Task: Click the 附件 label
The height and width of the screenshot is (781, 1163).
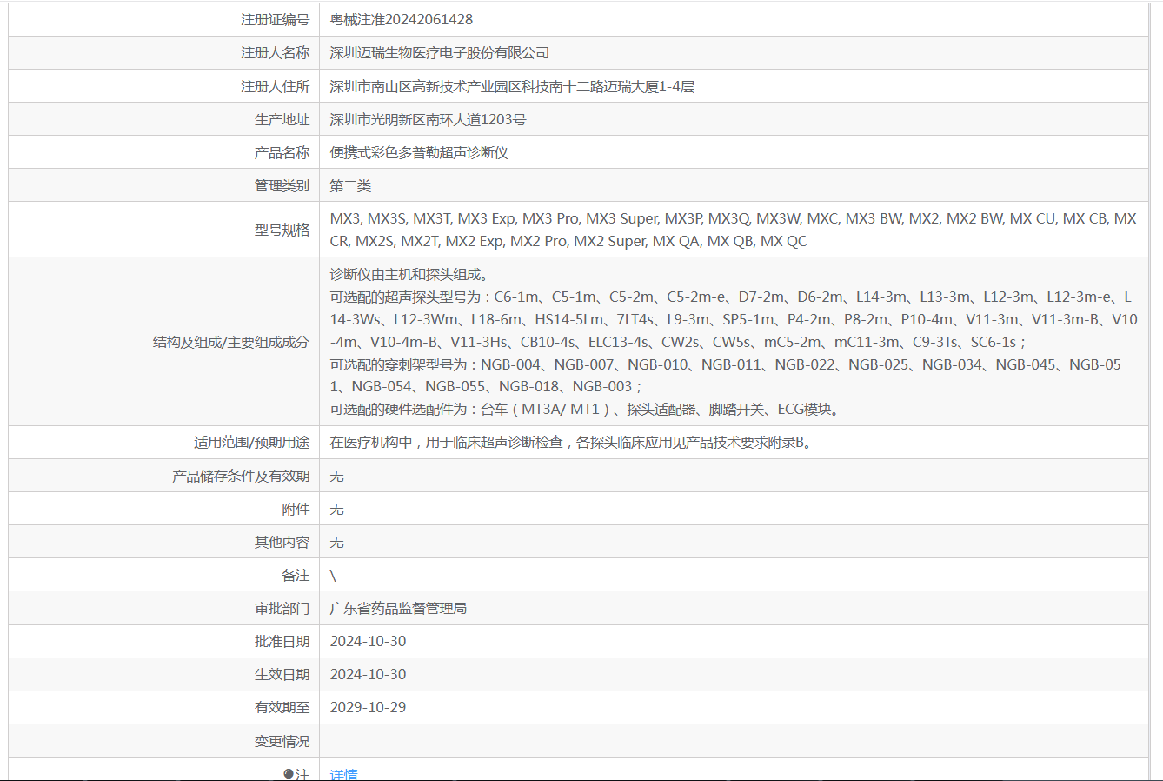Action: click(x=296, y=509)
